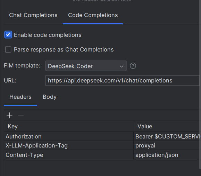Screen dimensions: 201x176
Task: Select the proxyai value cell
Action: (167, 145)
